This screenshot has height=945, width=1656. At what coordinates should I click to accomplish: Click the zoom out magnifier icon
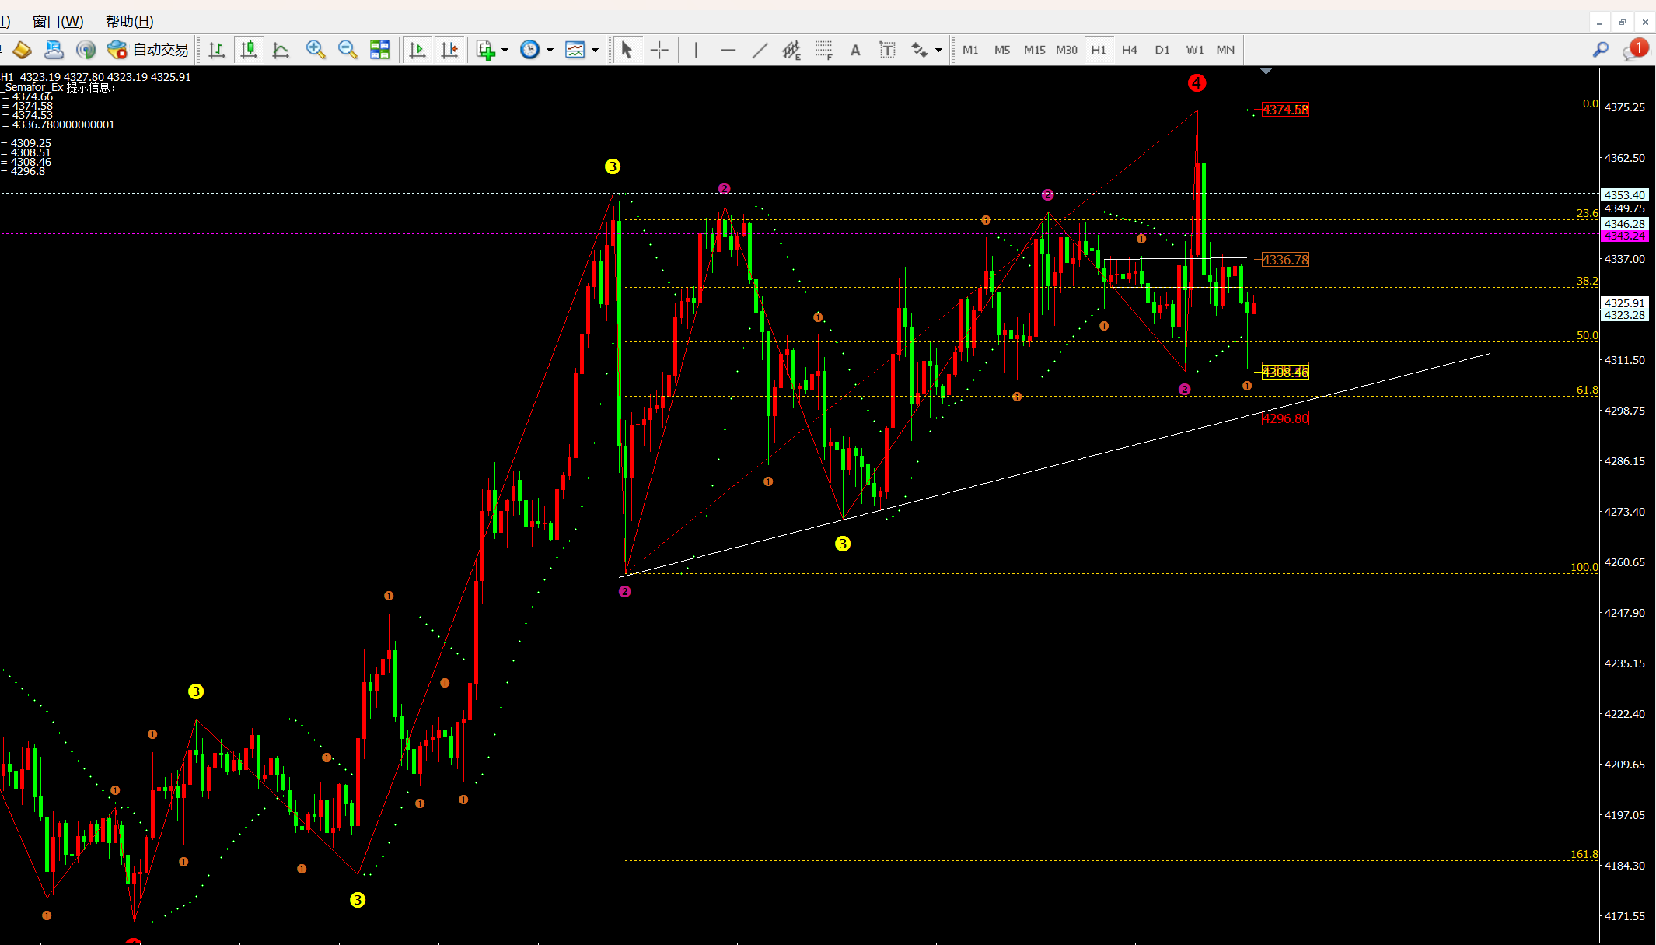(x=348, y=50)
